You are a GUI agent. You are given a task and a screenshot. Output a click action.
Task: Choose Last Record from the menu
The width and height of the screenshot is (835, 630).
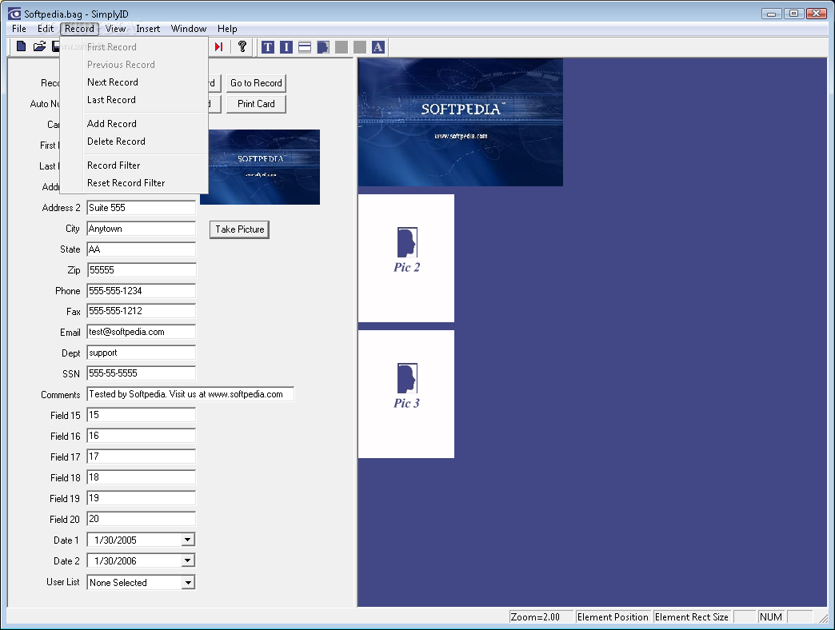134,99
